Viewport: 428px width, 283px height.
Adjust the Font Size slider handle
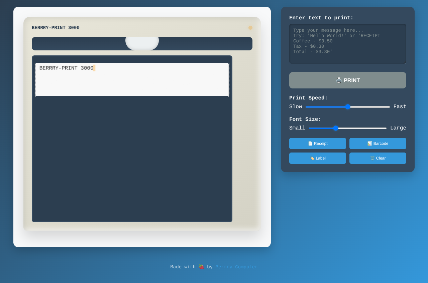click(x=336, y=128)
